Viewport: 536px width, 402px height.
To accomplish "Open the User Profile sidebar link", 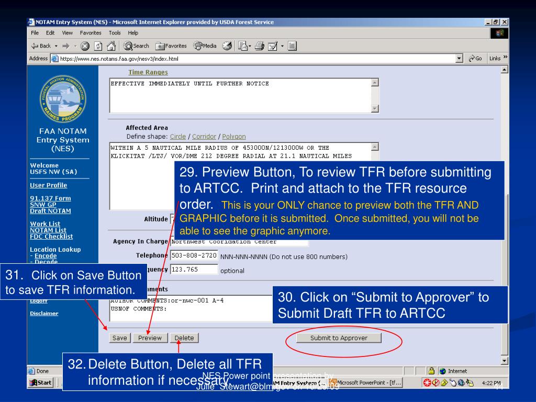I will [49, 185].
